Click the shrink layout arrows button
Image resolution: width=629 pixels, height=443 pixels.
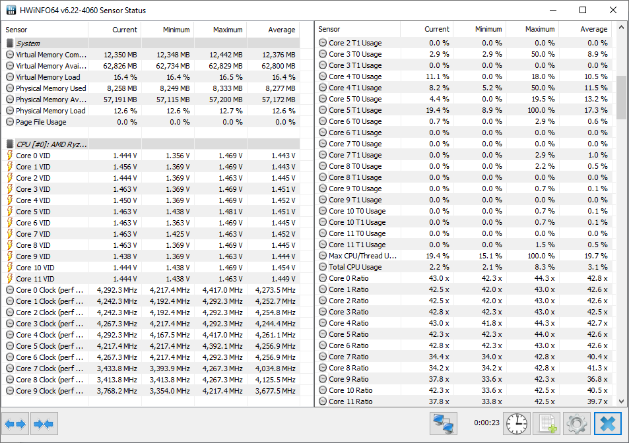tap(44, 424)
